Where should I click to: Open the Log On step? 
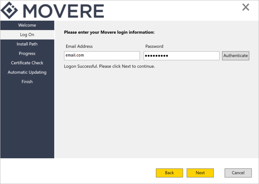[x=27, y=34]
